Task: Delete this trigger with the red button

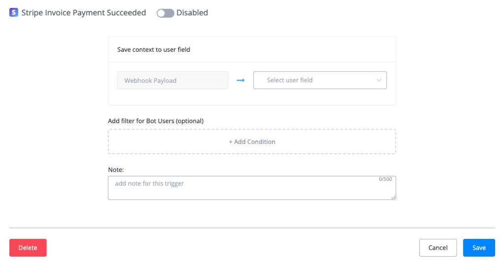Action: (28, 248)
